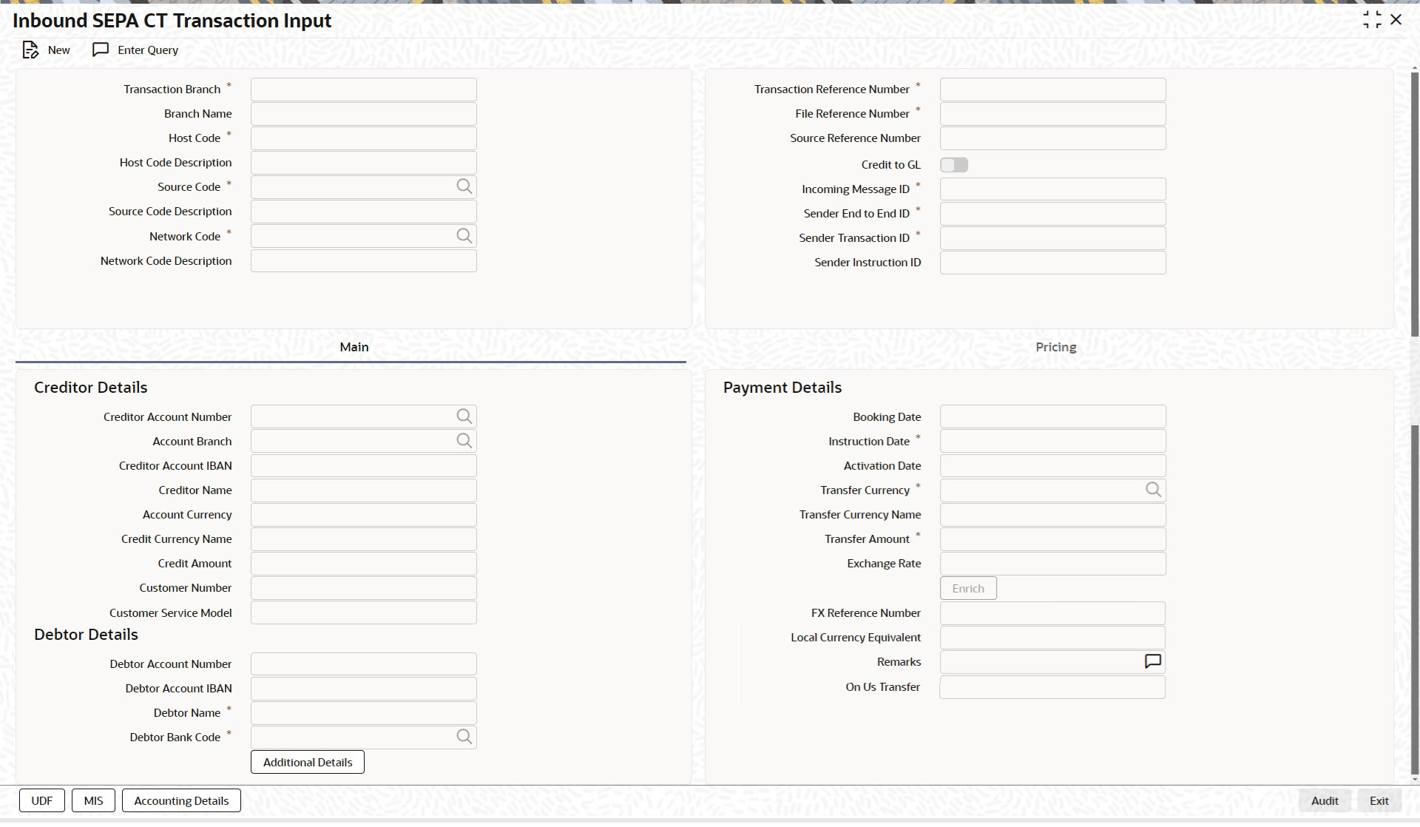This screenshot has height=827, width=1420.
Task: Click the Enter Query speech bubble icon
Action: tap(101, 50)
